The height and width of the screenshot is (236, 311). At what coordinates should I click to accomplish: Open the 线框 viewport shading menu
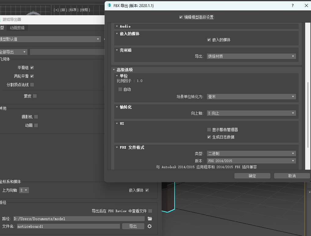(84, 9)
